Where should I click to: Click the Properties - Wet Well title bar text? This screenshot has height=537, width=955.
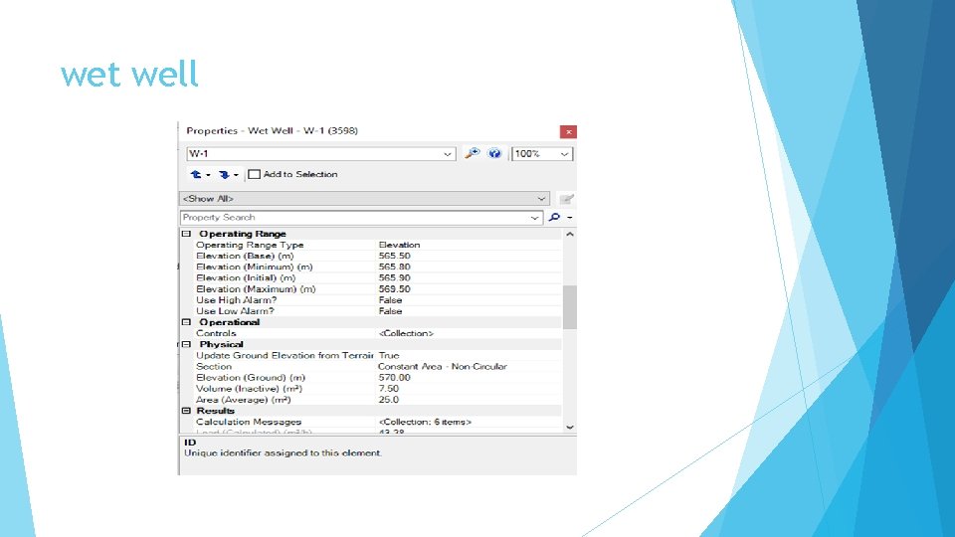point(273,131)
